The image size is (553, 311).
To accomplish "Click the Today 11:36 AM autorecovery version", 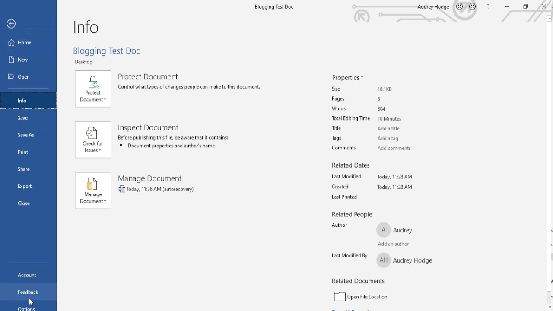I will coord(160,189).
